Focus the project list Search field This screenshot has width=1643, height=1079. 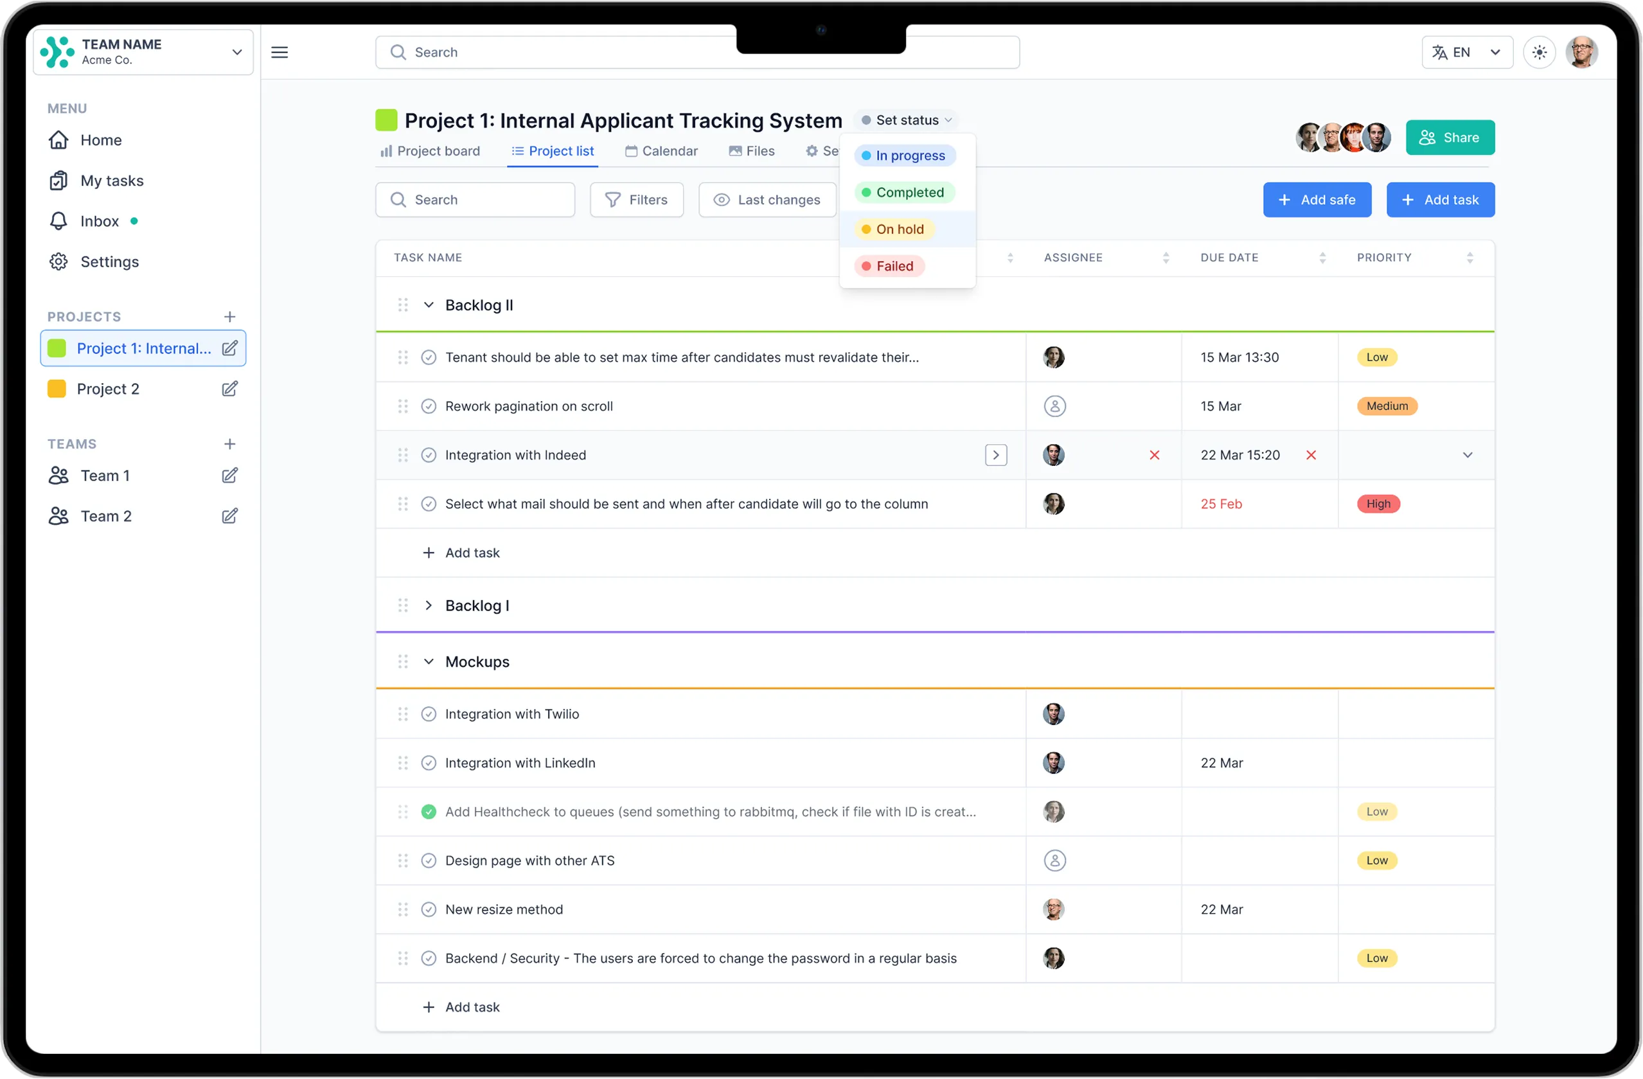pyautogui.click(x=475, y=201)
